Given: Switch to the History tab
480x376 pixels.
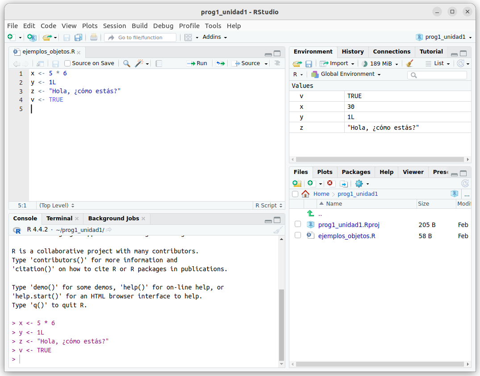Looking at the screenshot, I should pyautogui.click(x=353, y=52).
